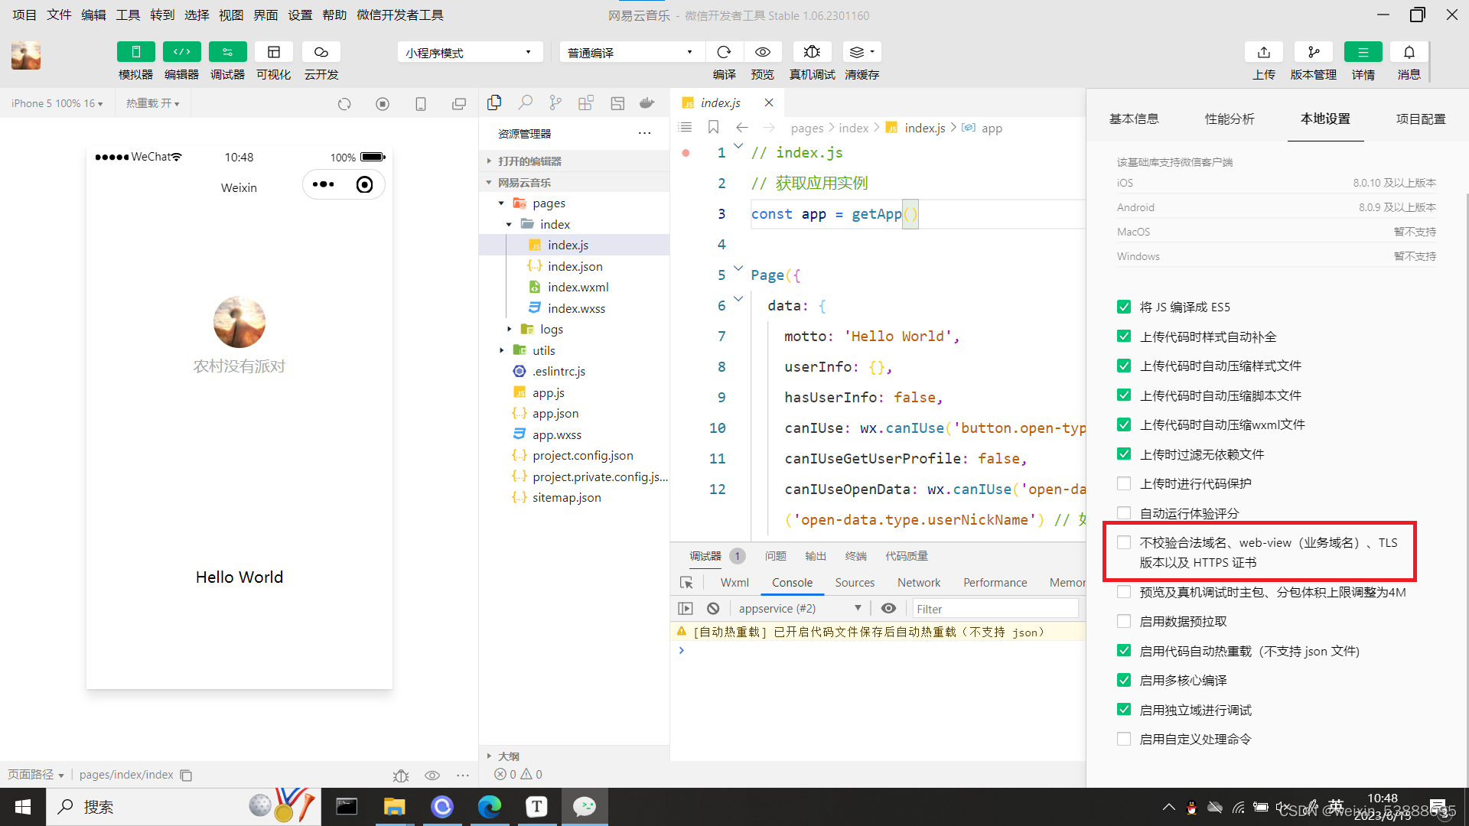Enable 不校验合法域名 checkbox

point(1124,543)
